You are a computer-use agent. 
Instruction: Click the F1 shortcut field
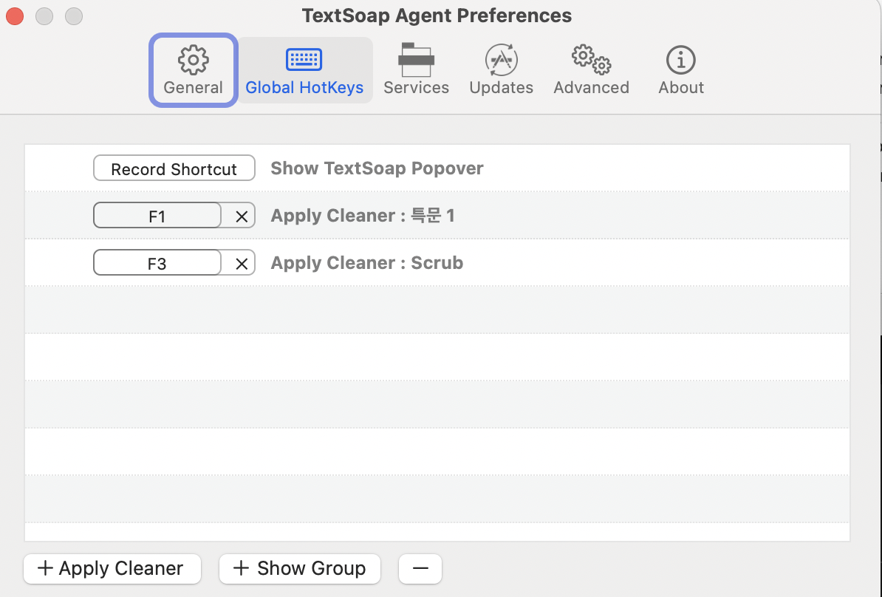[157, 216]
